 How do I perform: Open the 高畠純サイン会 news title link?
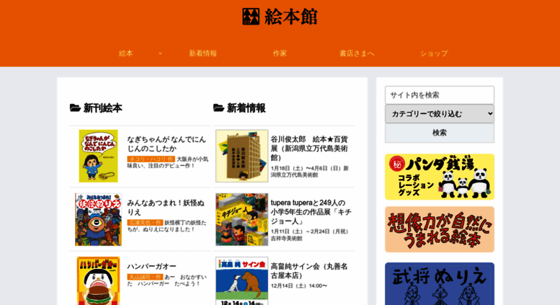[309, 271]
